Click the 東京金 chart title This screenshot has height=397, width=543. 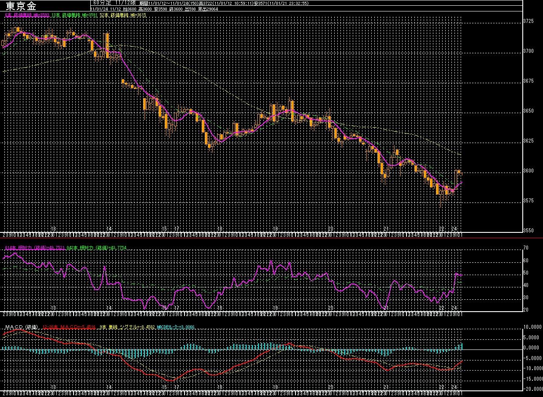click(x=22, y=6)
